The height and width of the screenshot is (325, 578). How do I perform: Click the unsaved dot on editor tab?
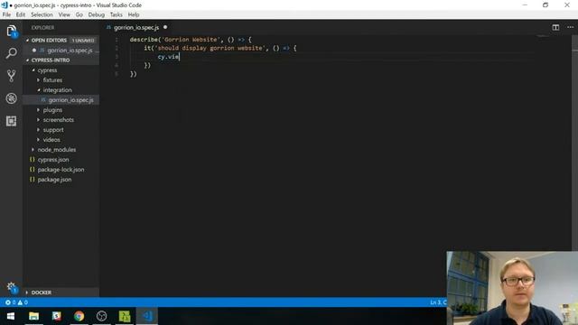click(x=165, y=27)
